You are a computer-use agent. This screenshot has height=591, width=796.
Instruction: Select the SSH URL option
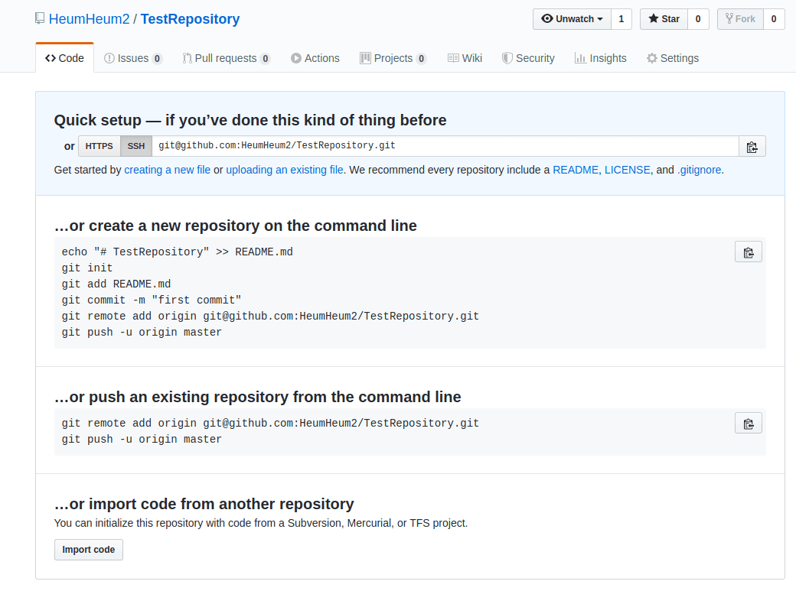[x=135, y=146]
